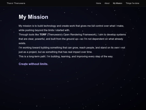This screenshot has width=146, height=110.
Task: Click the bold TORF text
Action: 43,34
